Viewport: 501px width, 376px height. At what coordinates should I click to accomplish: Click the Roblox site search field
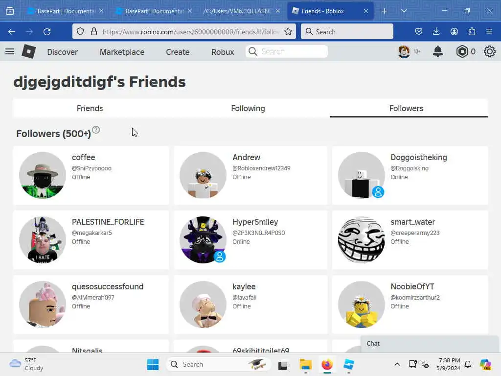(287, 51)
